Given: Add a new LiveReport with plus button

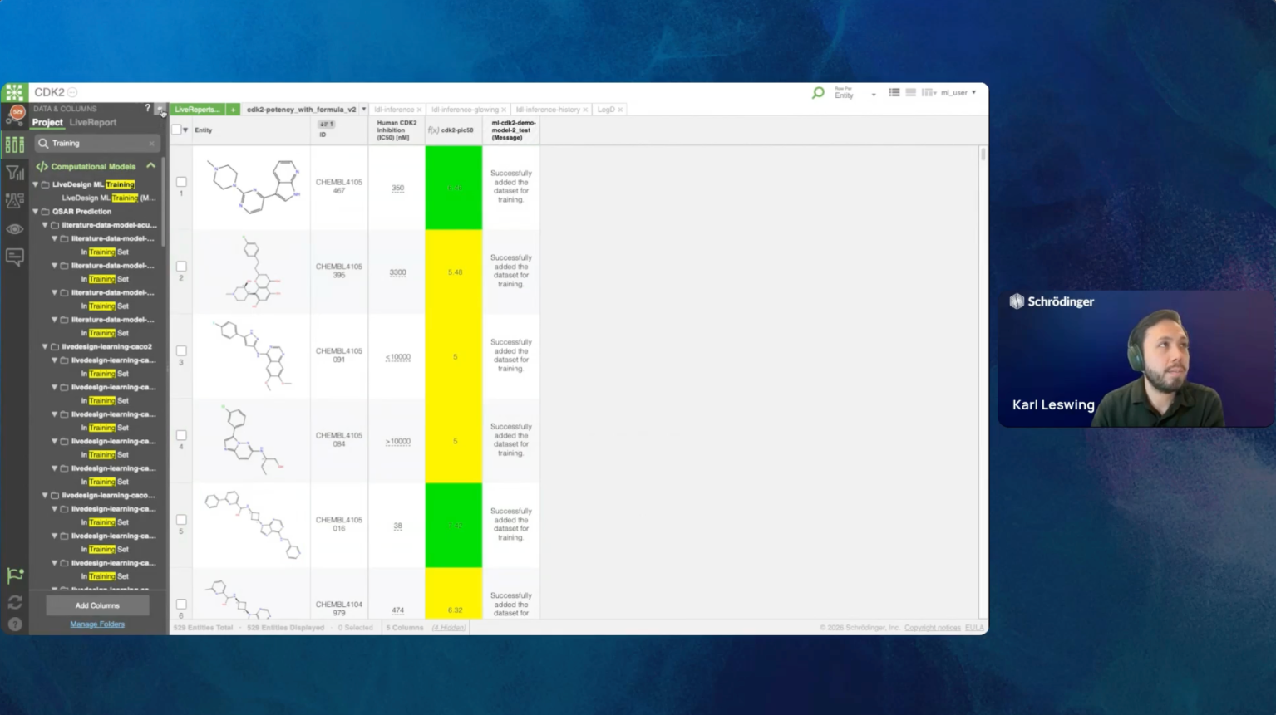Looking at the screenshot, I should point(233,110).
